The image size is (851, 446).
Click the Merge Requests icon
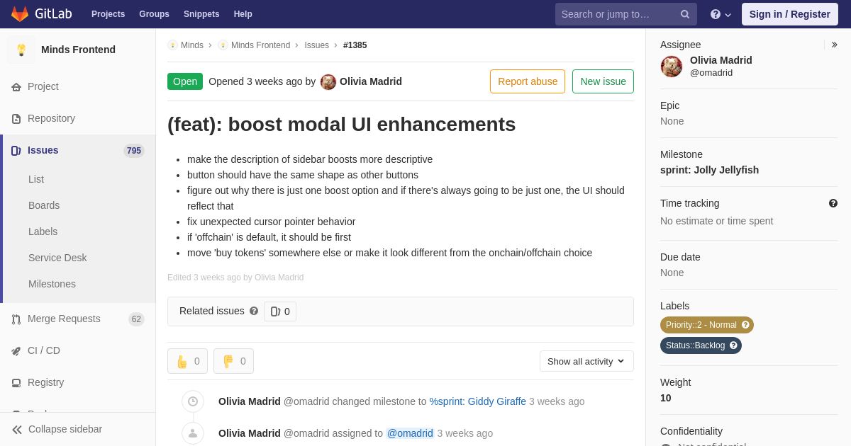[x=16, y=319]
